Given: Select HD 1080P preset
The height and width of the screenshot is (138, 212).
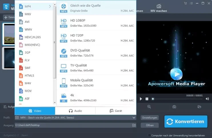Looking at the screenshot, I should (x=96, y=23).
